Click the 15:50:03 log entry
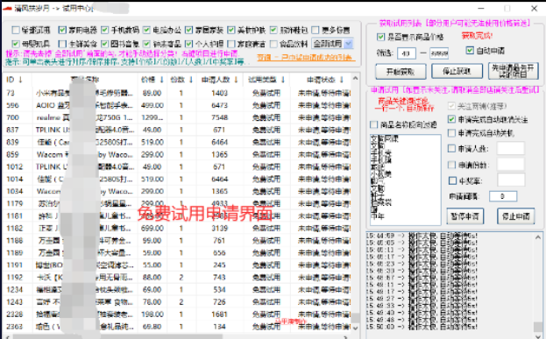 [422, 327]
